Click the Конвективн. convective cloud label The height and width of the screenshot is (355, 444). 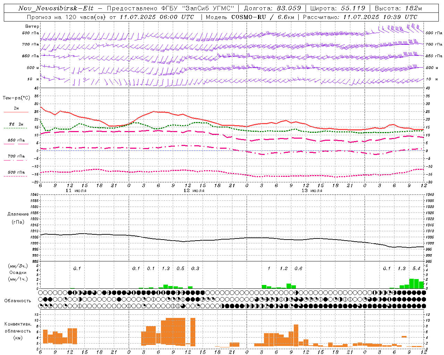[x=18, y=324]
